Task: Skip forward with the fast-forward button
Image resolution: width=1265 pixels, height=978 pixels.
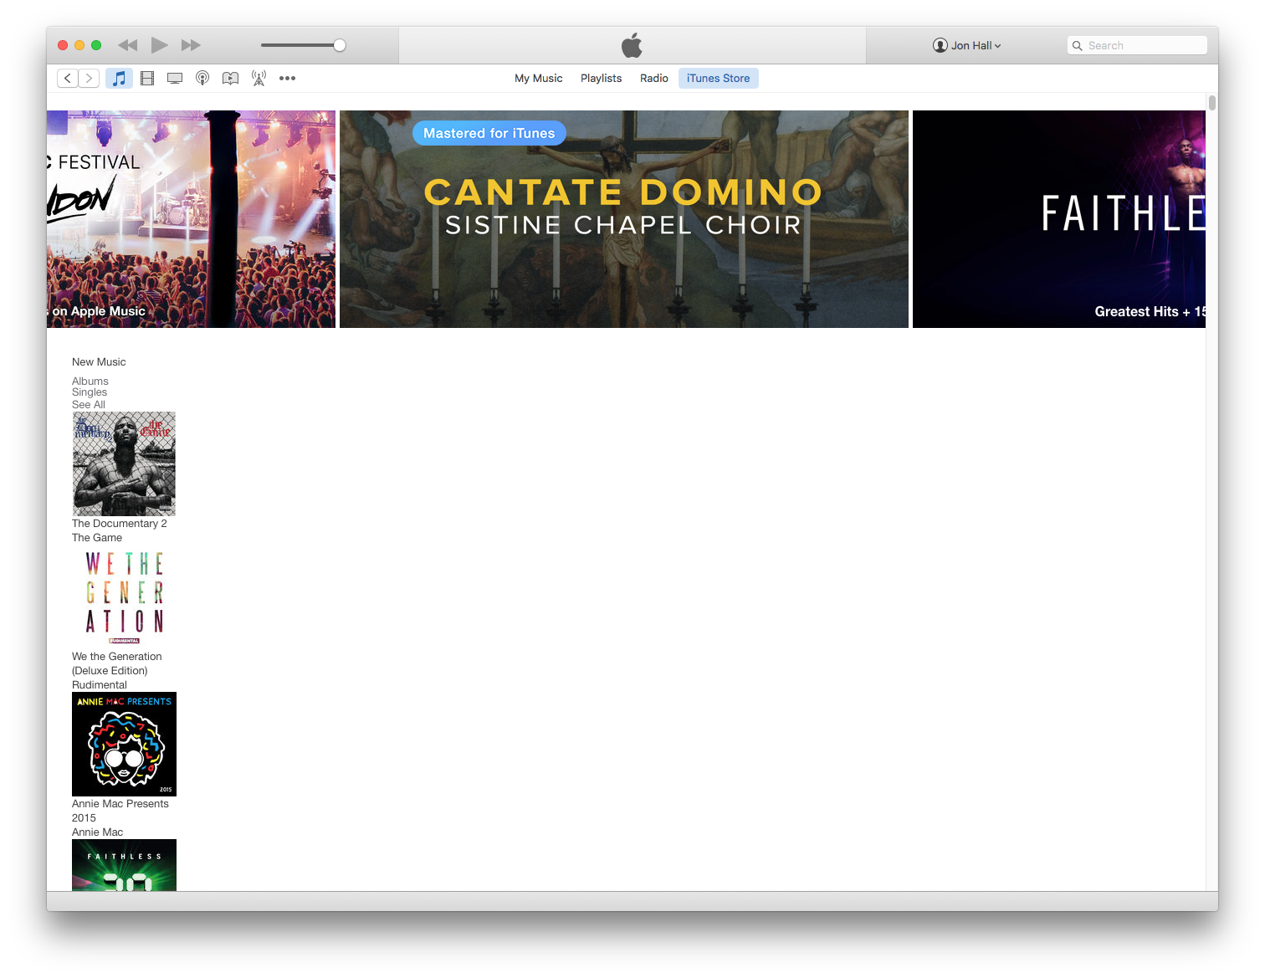Action: click(192, 45)
